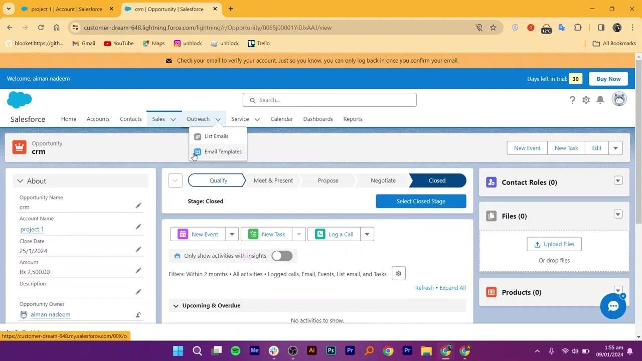Image resolution: width=642 pixels, height=361 pixels.
Task: Go to the Reports tab
Action: coord(353,119)
